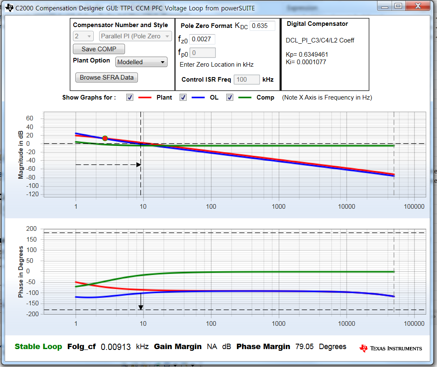437x367 pixels.
Task: Click the Magnitude in dB axis label
Action: pos(21,155)
